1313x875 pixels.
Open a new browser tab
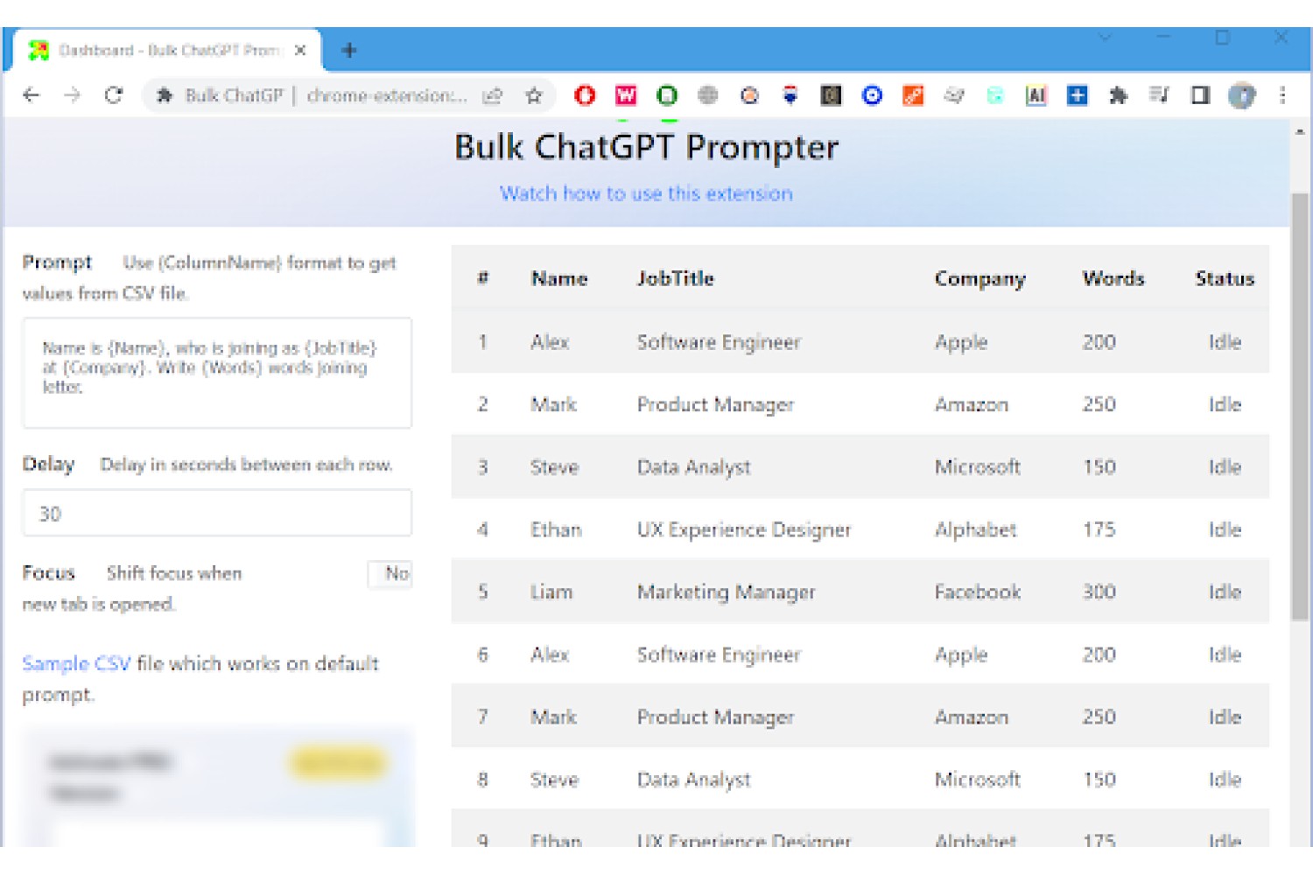click(x=349, y=51)
